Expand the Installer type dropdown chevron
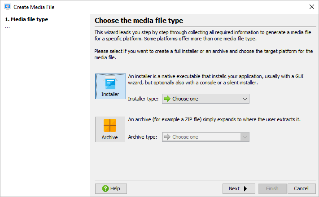Image resolution: width=319 pixels, height=197 pixels. (x=245, y=99)
